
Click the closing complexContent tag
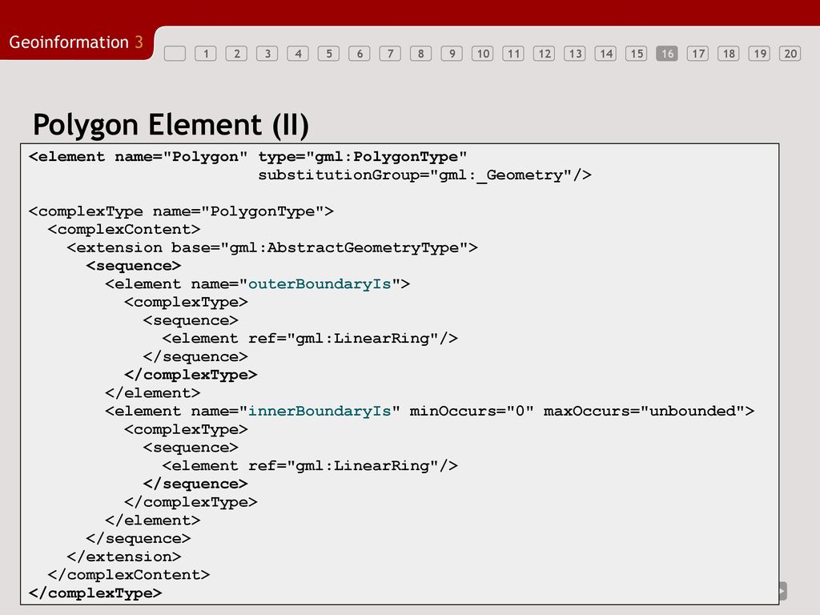coord(129,575)
